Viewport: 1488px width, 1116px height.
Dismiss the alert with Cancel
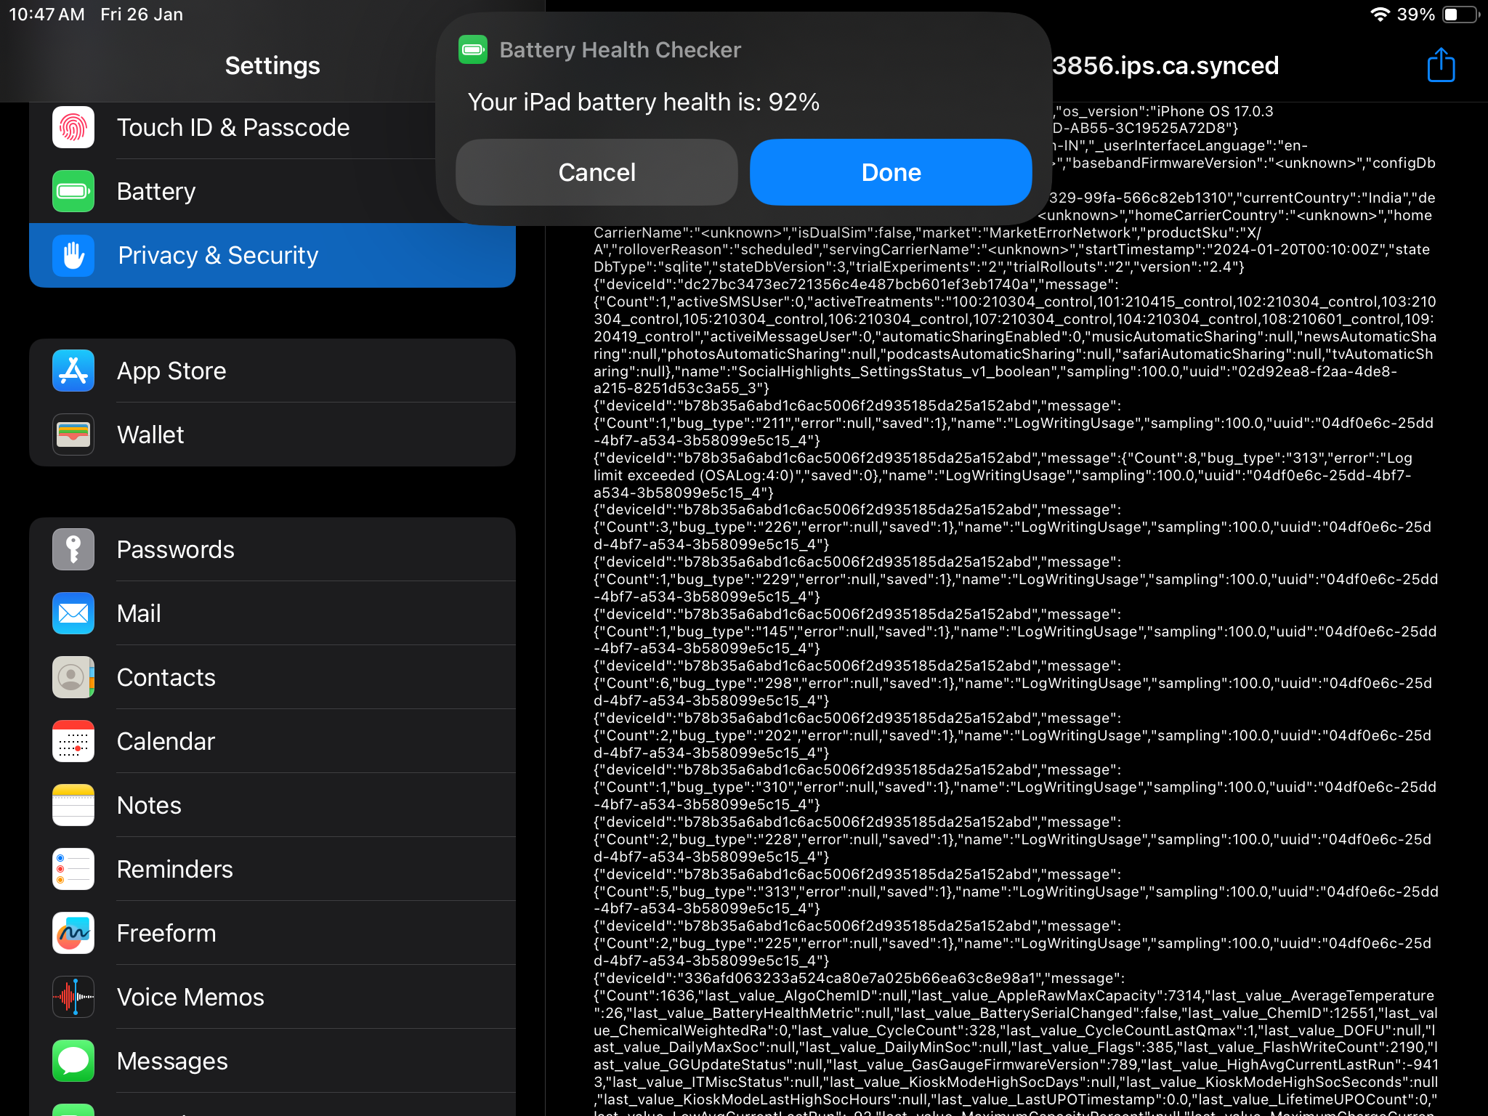point(596,172)
